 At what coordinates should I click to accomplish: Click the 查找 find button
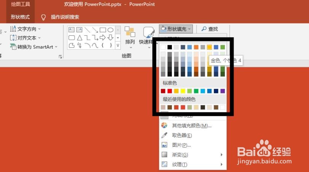pyautogui.click(x=210, y=29)
